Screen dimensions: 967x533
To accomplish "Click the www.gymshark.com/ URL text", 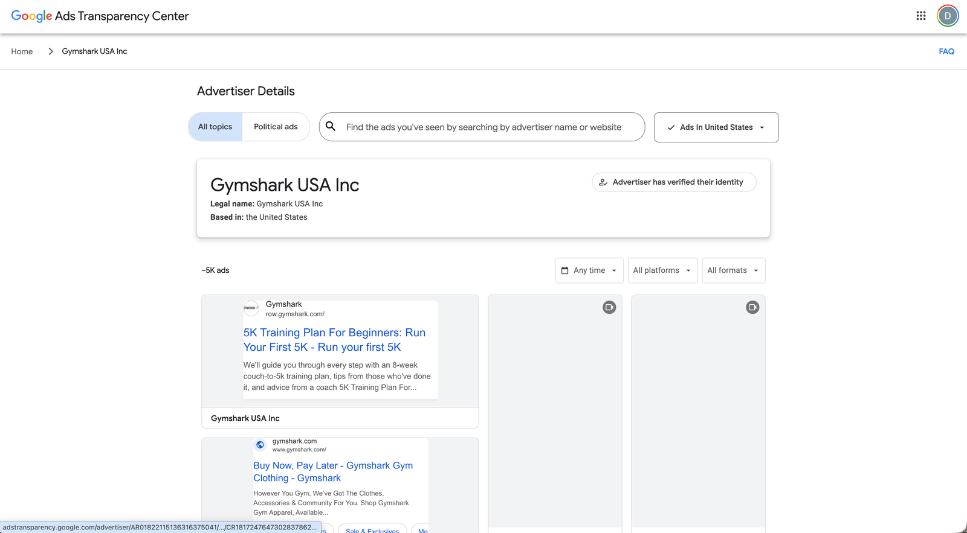I will (299, 450).
